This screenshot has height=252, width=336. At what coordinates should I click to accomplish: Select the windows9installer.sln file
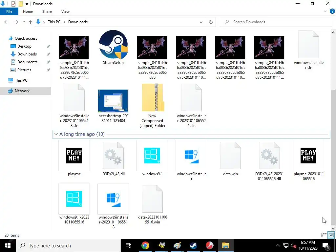[308, 50]
